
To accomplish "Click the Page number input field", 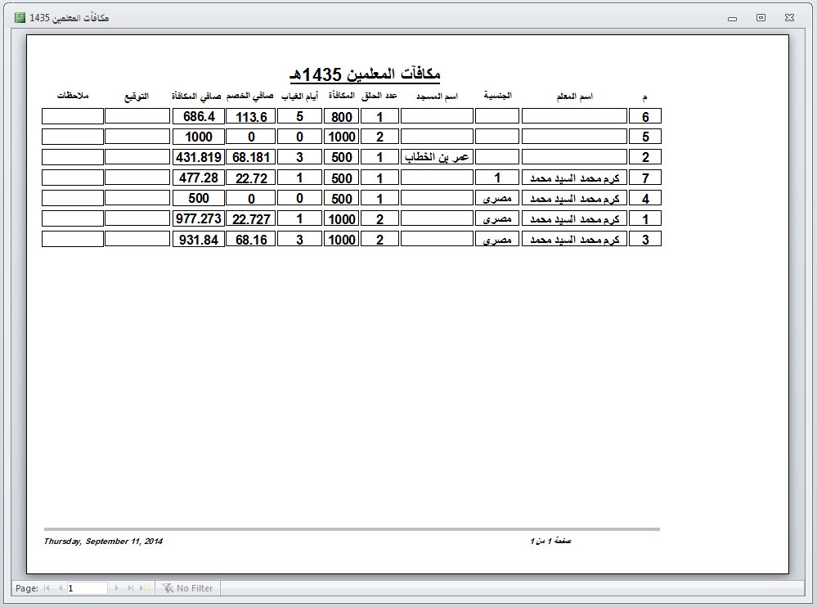I will [87, 587].
